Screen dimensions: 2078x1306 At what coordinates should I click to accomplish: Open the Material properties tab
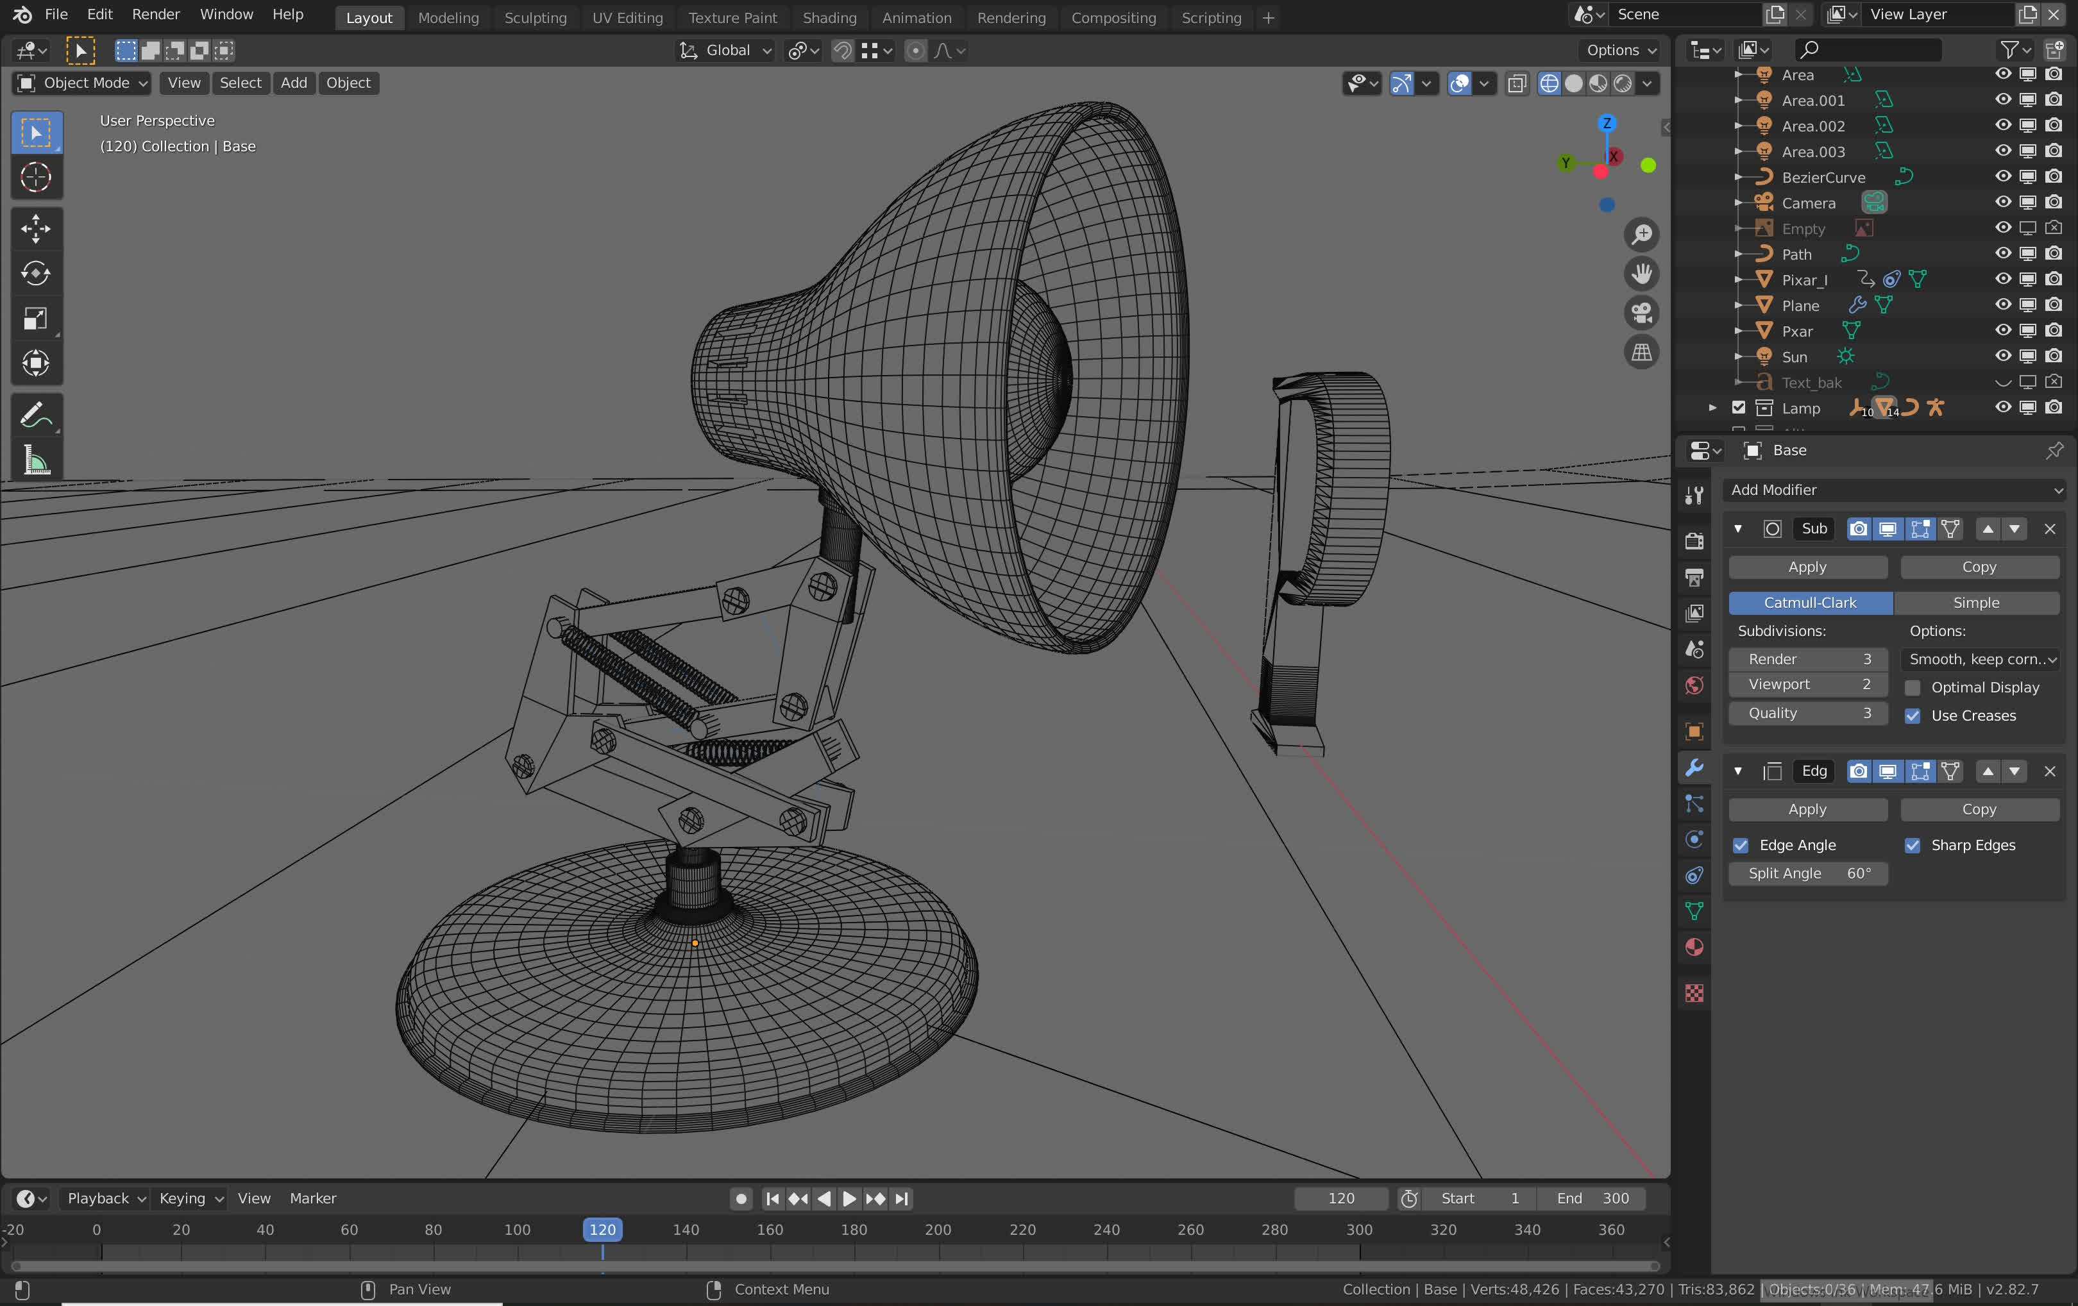pos(1694,947)
